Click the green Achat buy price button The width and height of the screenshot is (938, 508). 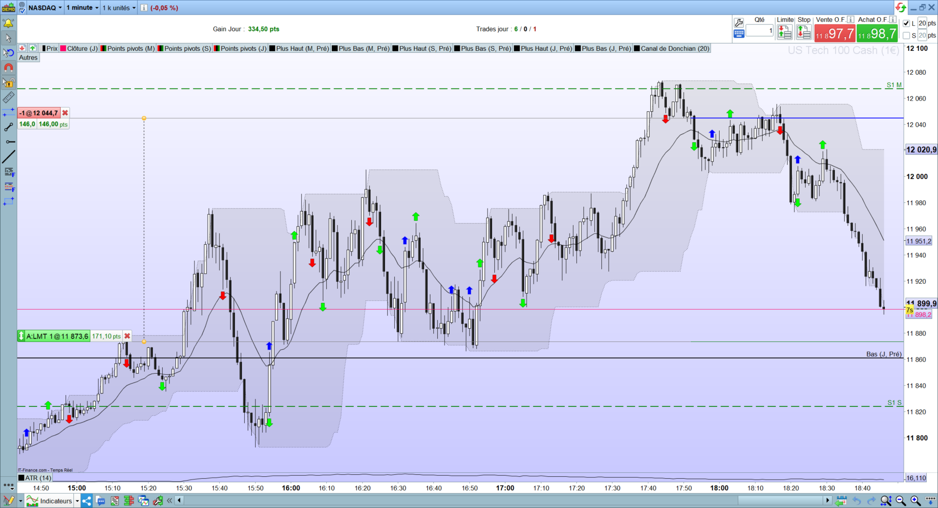point(877,33)
